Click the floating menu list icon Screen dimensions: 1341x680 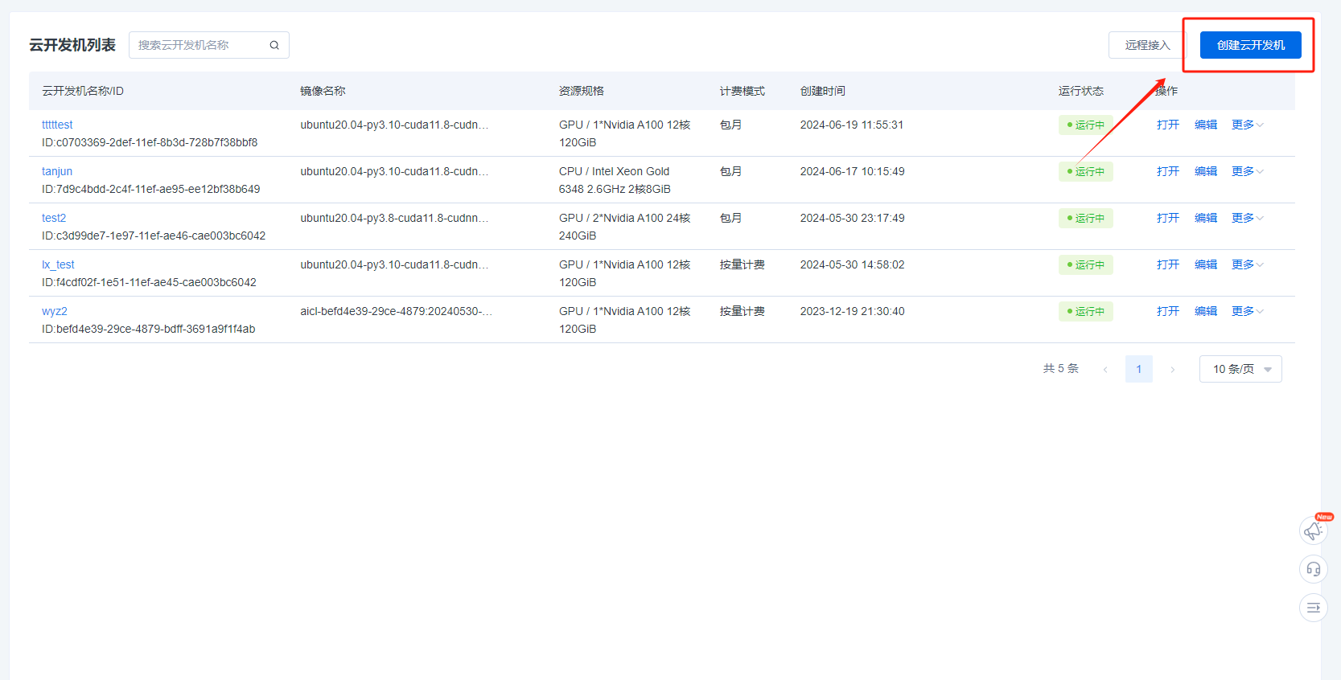1314,608
